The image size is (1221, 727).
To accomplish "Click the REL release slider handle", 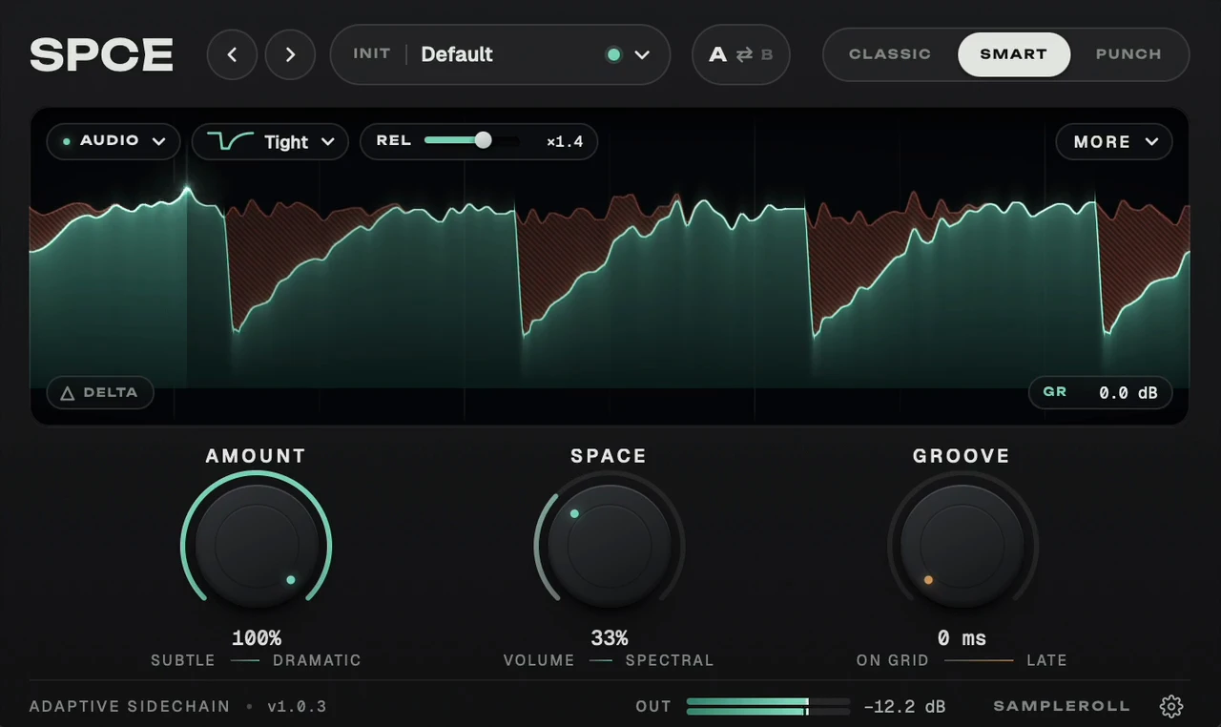I will point(483,140).
